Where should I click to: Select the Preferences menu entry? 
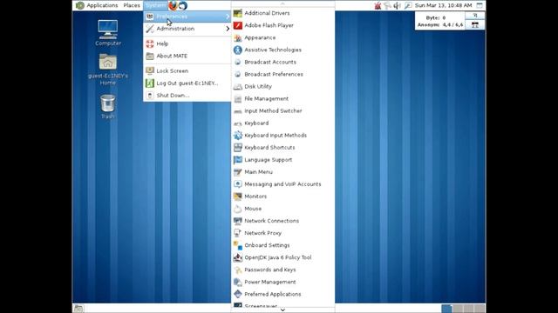tap(187, 17)
